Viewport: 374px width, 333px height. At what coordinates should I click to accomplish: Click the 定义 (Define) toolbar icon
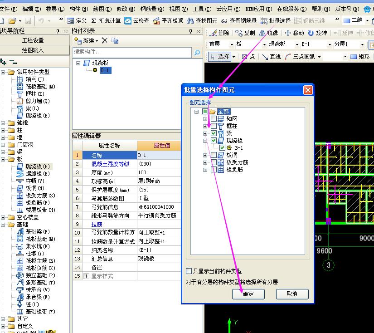[x=77, y=21]
